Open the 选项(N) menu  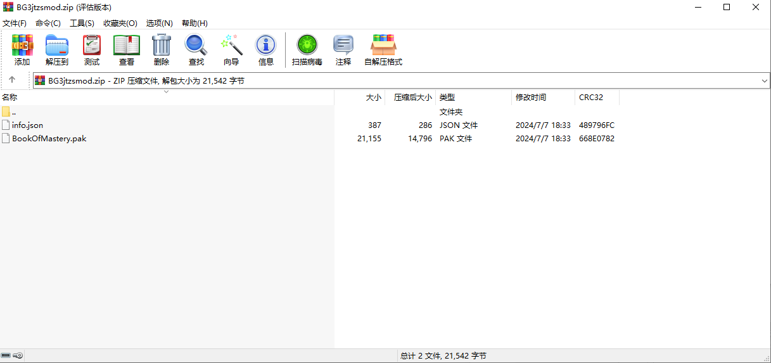pos(159,23)
